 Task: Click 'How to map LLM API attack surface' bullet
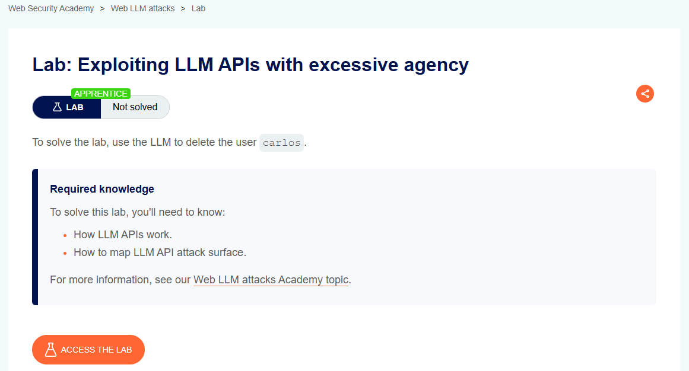coord(160,252)
